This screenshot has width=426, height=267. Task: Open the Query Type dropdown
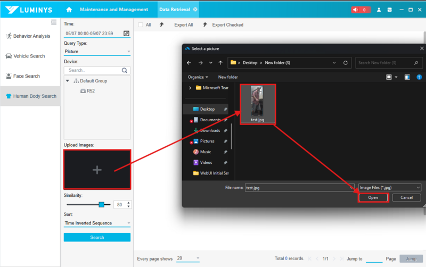tap(97, 52)
